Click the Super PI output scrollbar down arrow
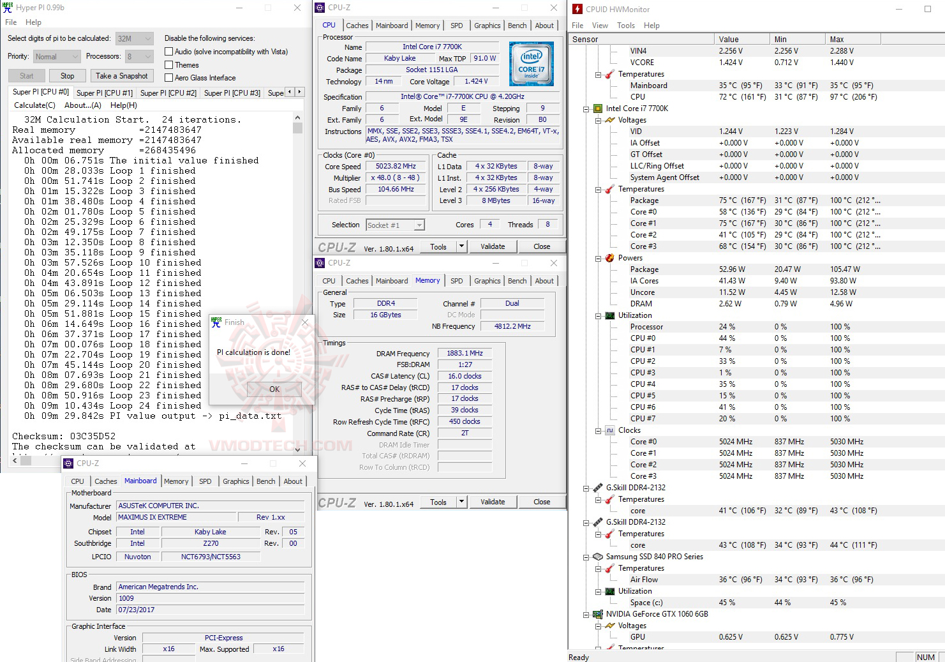The width and height of the screenshot is (945, 662). pyautogui.click(x=297, y=449)
